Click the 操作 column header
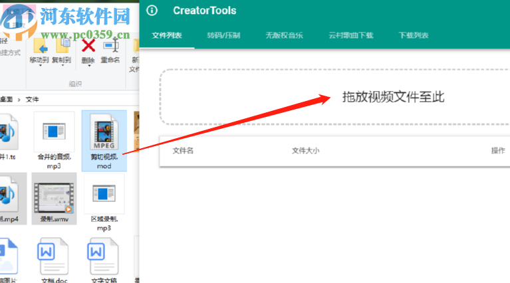This screenshot has width=510, height=283. 498,150
